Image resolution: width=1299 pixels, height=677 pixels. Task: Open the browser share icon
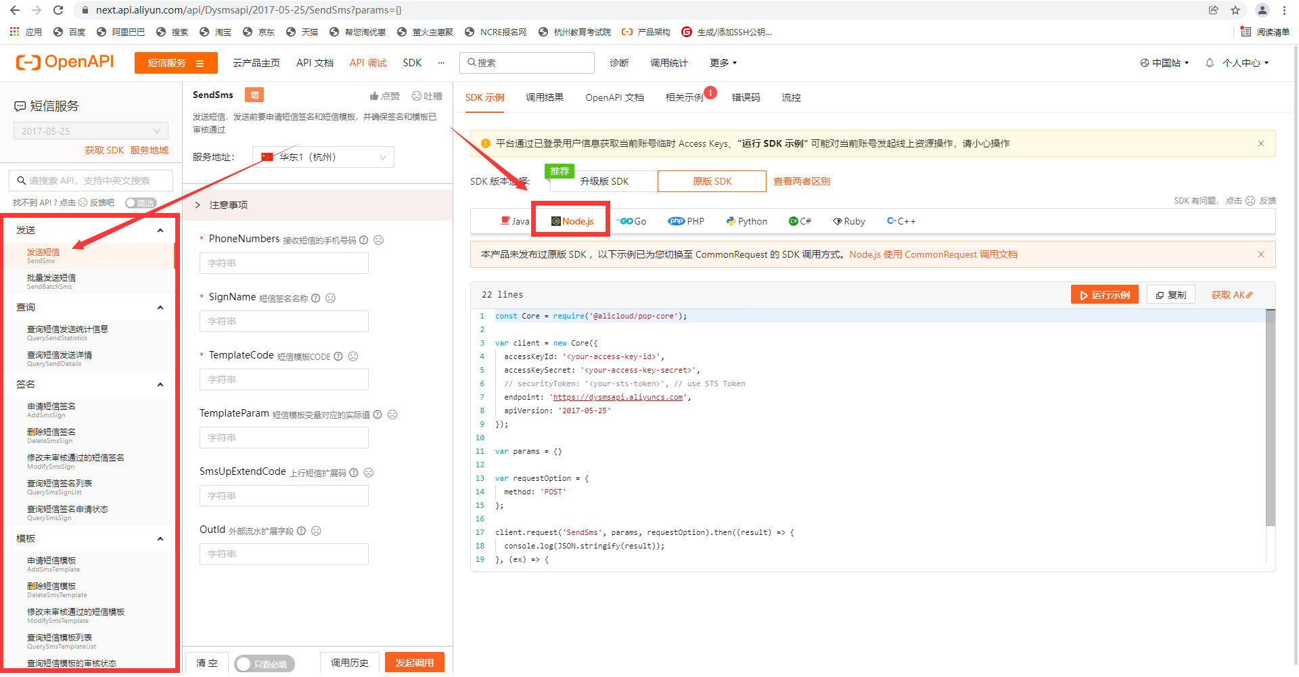pyautogui.click(x=1214, y=10)
